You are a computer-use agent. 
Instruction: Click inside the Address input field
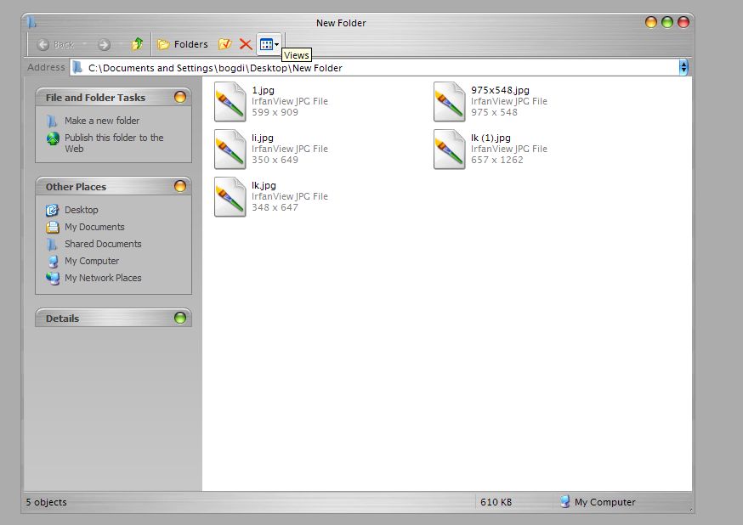pyautogui.click(x=340, y=67)
